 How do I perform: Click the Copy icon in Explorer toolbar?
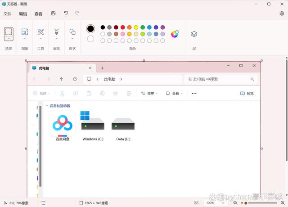click(x=76, y=93)
